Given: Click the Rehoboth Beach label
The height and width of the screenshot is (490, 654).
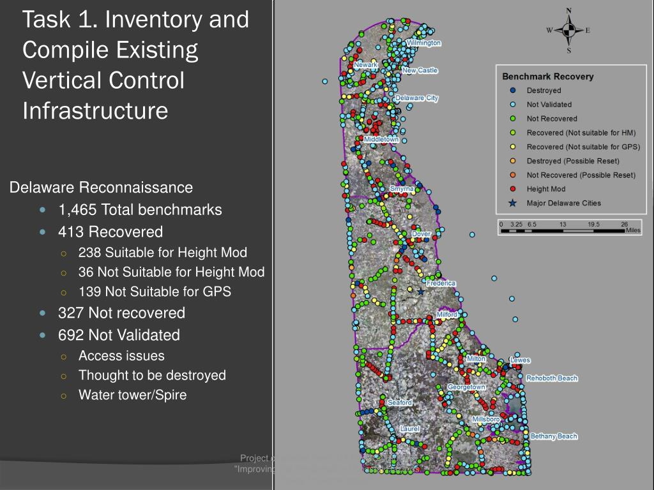Looking at the screenshot, I should 552,378.
